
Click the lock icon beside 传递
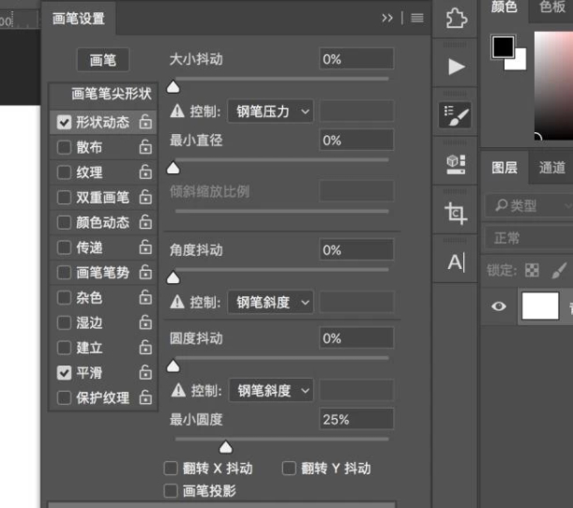point(145,247)
